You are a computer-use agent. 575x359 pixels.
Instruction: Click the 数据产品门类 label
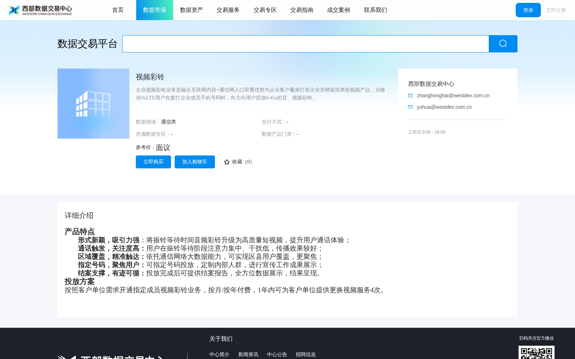[279, 134]
